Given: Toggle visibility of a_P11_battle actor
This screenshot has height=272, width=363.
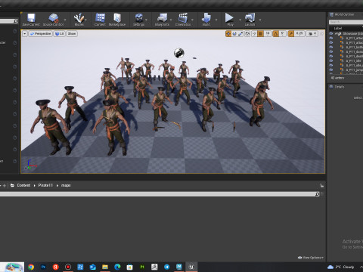Looking at the screenshot, I should [331, 47].
